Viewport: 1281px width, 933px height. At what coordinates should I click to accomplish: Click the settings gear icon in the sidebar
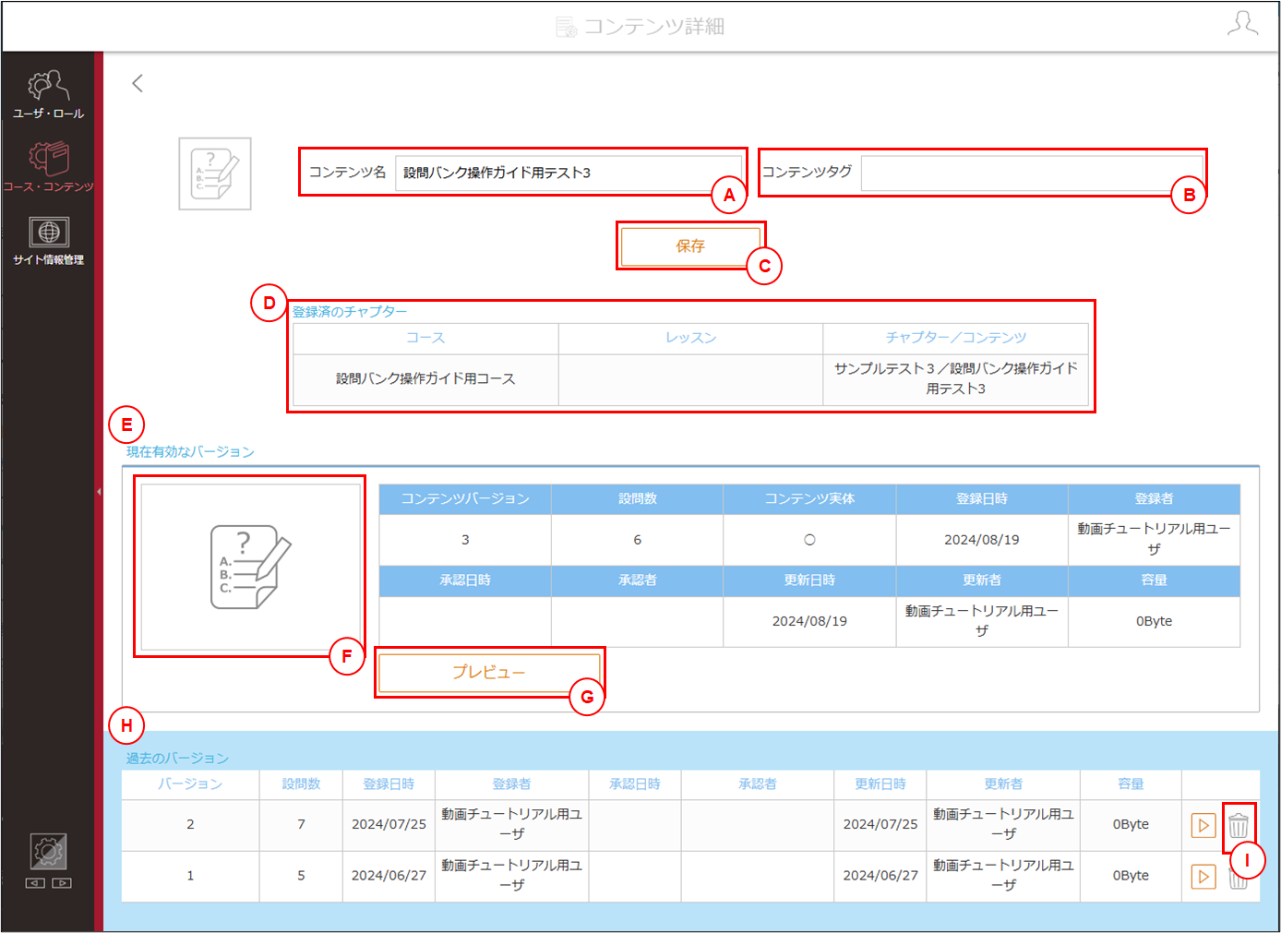tap(48, 851)
